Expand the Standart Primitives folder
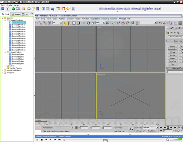 click(x=5, y=68)
